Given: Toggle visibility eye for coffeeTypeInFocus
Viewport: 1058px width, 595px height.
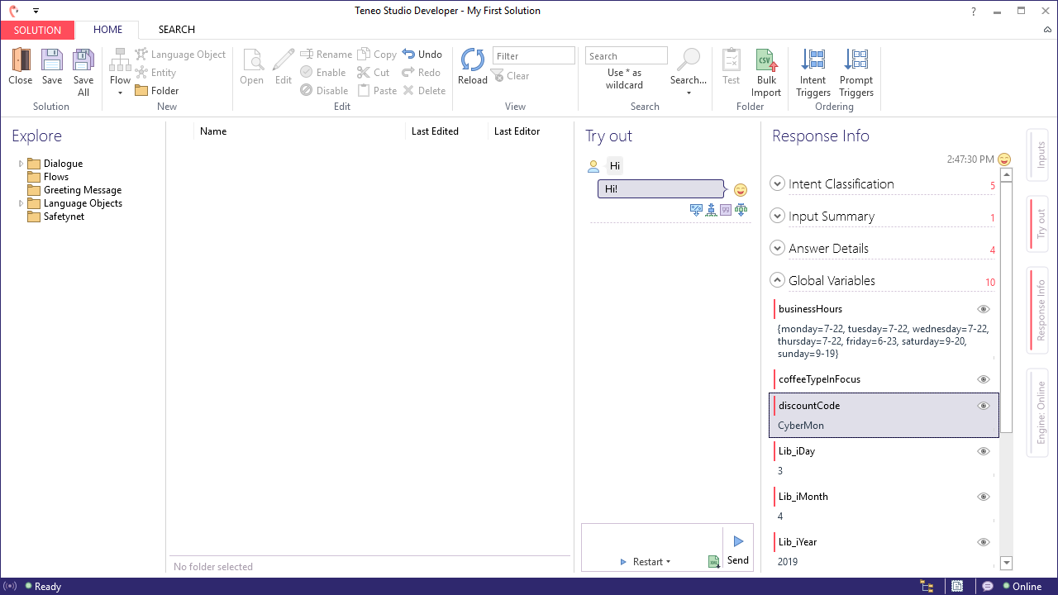Looking at the screenshot, I should click(x=984, y=379).
